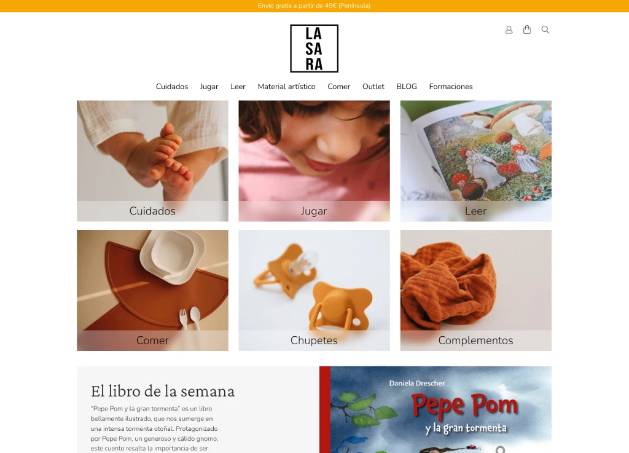Go to Leer in the navigation bar
The height and width of the screenshot is (453, 629).
coord(238,87)
